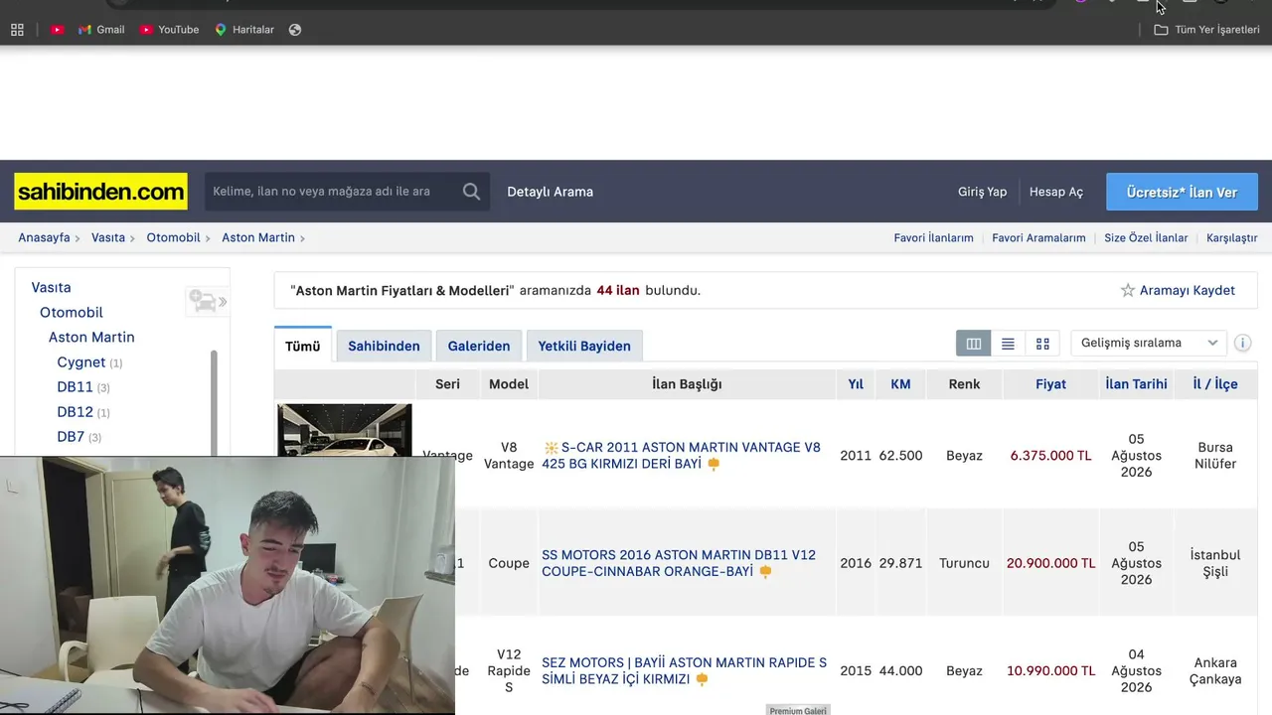Click the İstanbul Şişli location cell
Screen dimensions: 1272x715
coord(1215,563)
